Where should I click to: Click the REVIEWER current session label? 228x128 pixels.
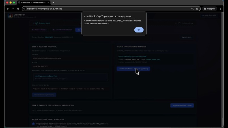pos(49,37)
